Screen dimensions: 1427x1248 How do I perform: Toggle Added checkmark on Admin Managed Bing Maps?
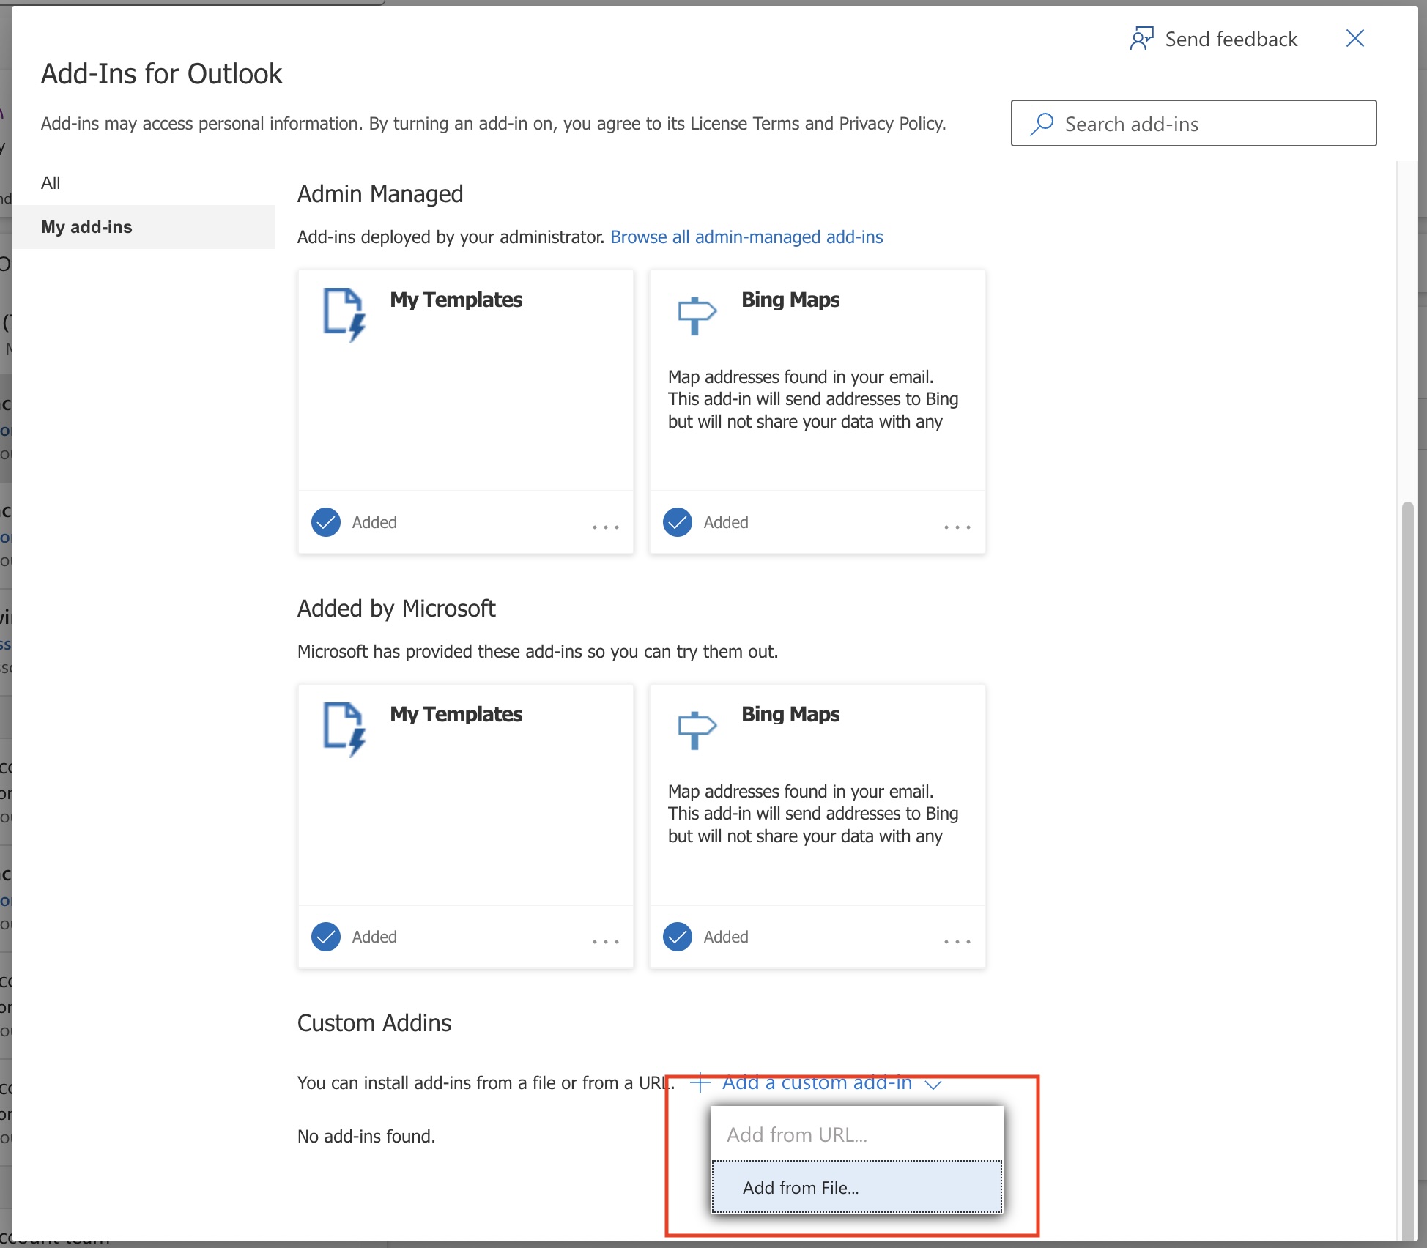click(x=678, y=522)
